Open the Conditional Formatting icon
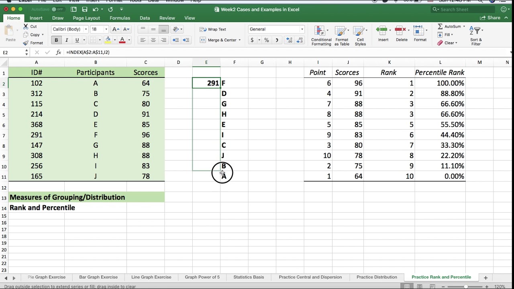 pos(320,31)
